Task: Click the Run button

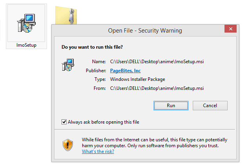Action: 171,106
